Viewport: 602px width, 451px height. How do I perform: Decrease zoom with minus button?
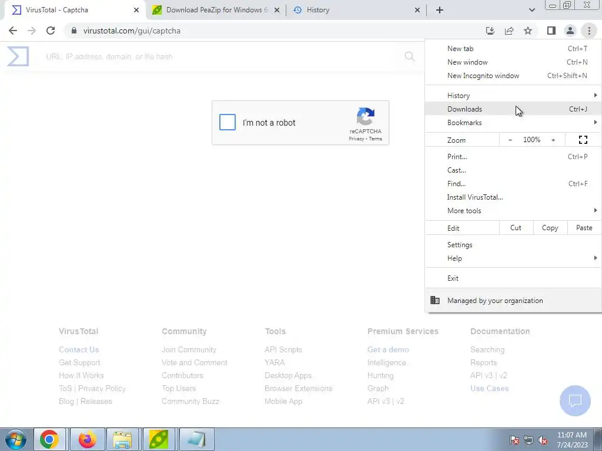(x=510, y=140)
